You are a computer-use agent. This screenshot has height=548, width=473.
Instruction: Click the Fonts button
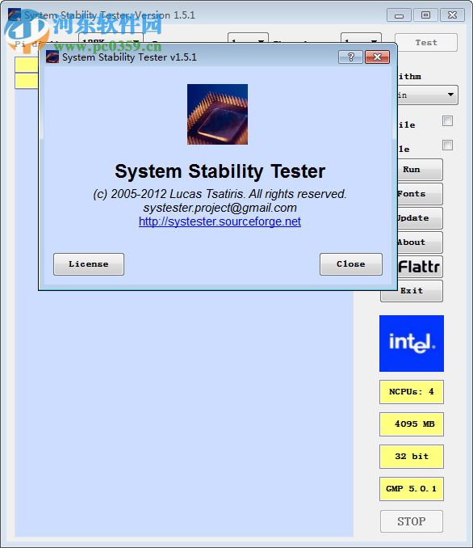(x=420, y=194)
